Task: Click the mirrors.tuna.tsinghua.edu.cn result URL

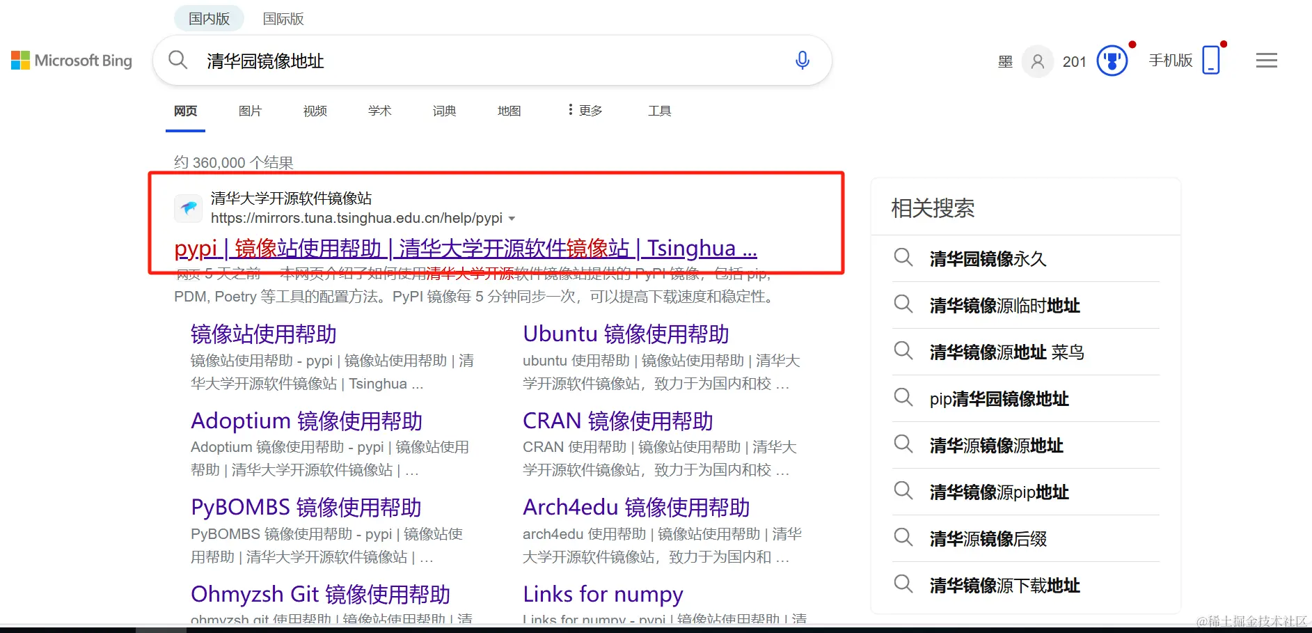Action: coord(356,218)
